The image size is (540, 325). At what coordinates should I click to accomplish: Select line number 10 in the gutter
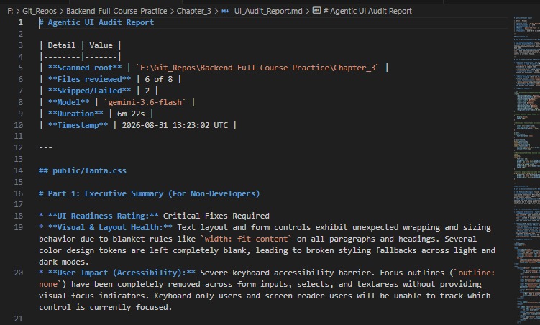click(x=19, y=125)
